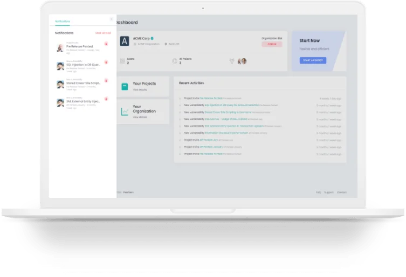The image size is (406, 277).
Task: Click red icon beside XML External Entity notification
Action: 106,99
